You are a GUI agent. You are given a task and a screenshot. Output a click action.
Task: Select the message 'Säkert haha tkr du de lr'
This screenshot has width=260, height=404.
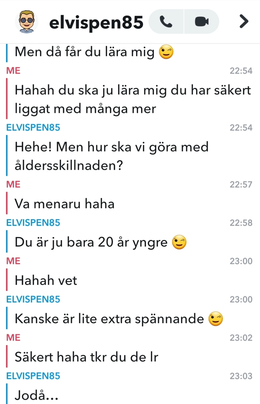(87, 357)
